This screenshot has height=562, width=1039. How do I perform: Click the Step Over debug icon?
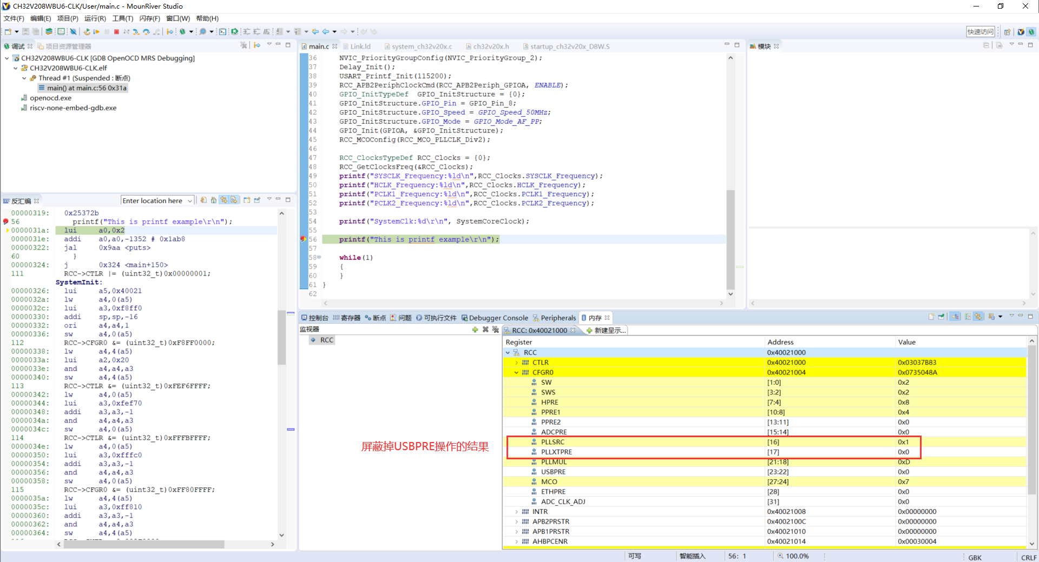click(146, 32)
